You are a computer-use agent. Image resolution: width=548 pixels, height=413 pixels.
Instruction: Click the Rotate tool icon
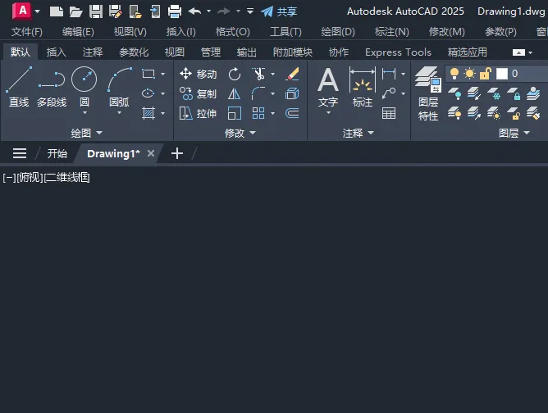pyautogui.click(x=234, y=74)
